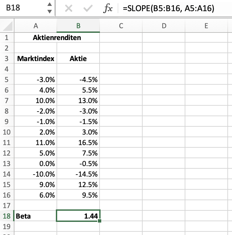Select column E header

[206, 26]
